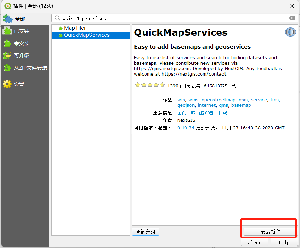
Task: Click the 可用版本（稳定） label
Action: 152,128
